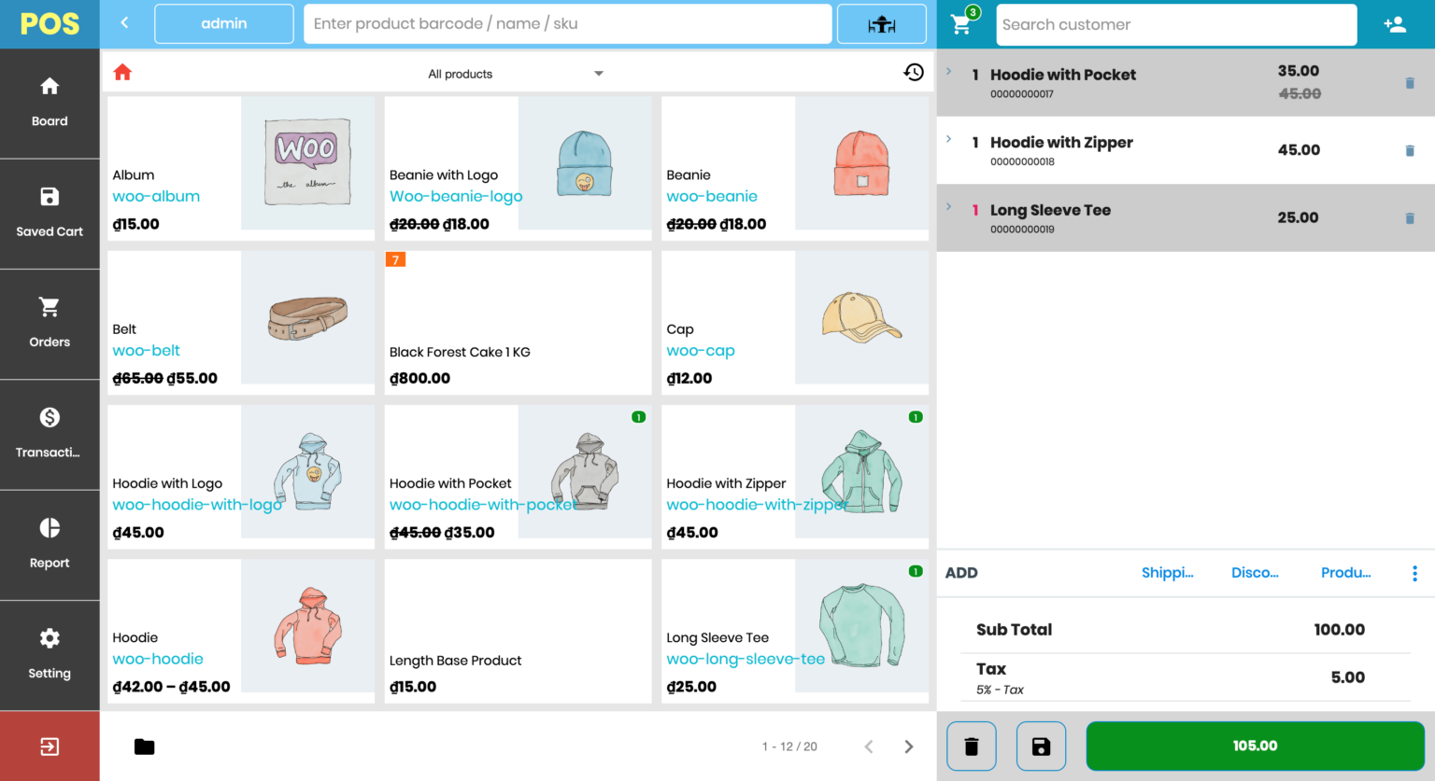Image resolution: width=1435 pixels, height=781 pixels.
Task: Expand the Long Sleeve Tee cart line
Action: (948, 207)
